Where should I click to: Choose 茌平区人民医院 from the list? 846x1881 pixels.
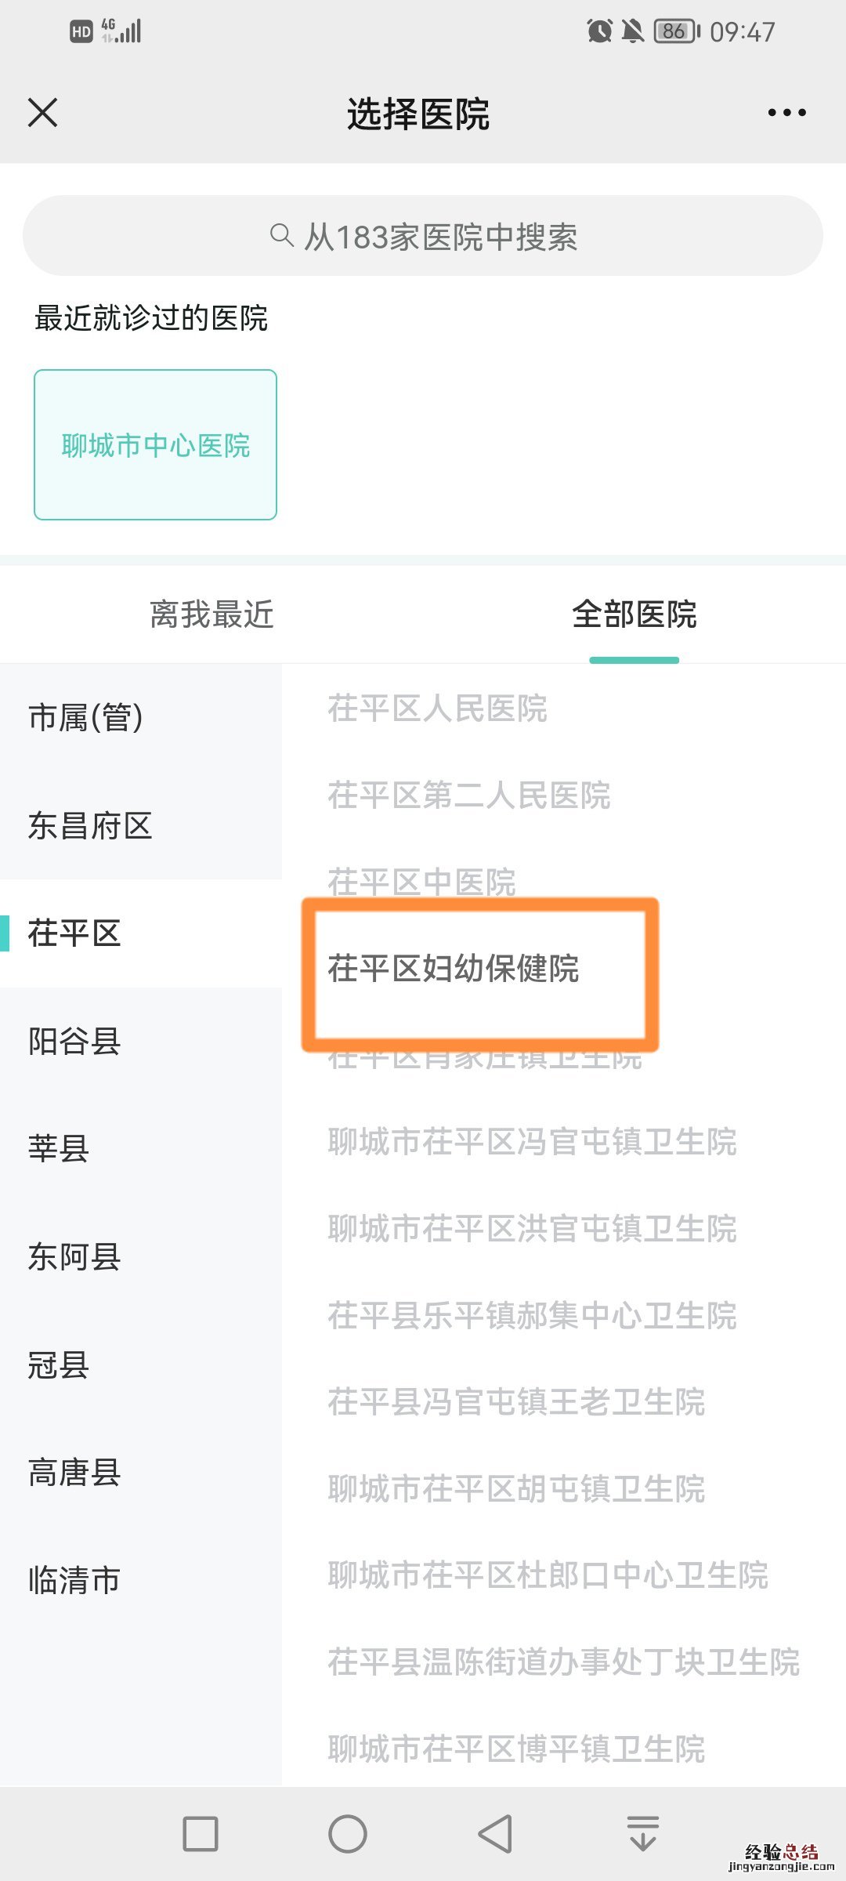coord(437,709)
